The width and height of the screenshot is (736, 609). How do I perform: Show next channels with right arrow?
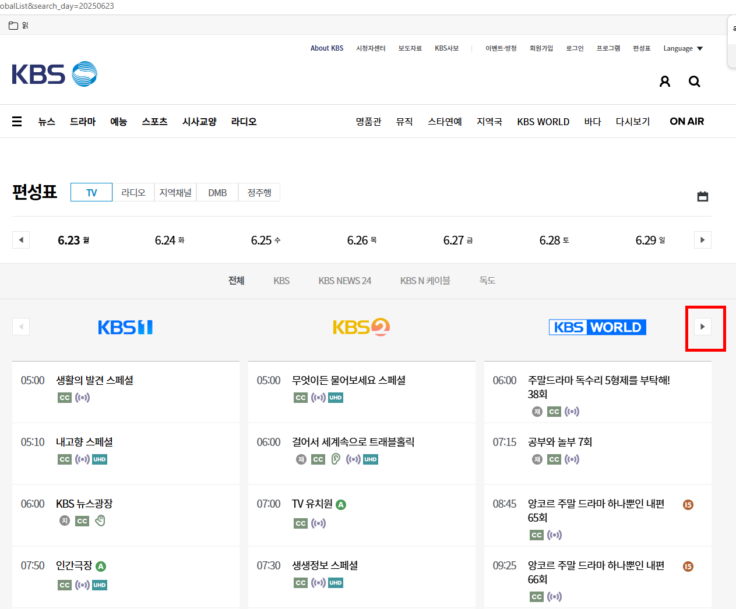click(x=703, y=327)
